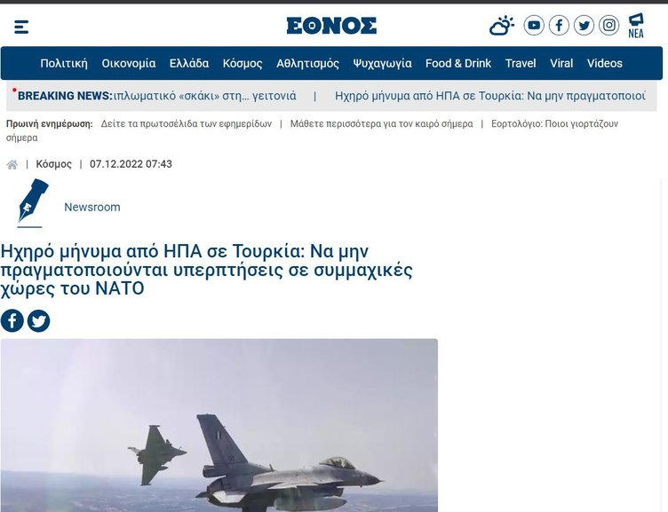Open Δείτε τα πρωτοσέλιδα των εφημερίδων link
The width and height of the screenshot is (668, 512).
(187, 124)
